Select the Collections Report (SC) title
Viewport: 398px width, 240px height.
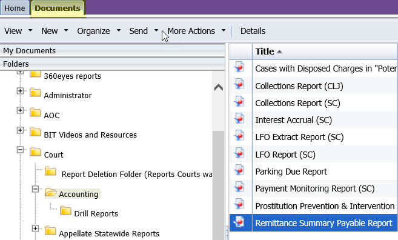(x=297, y=103)
